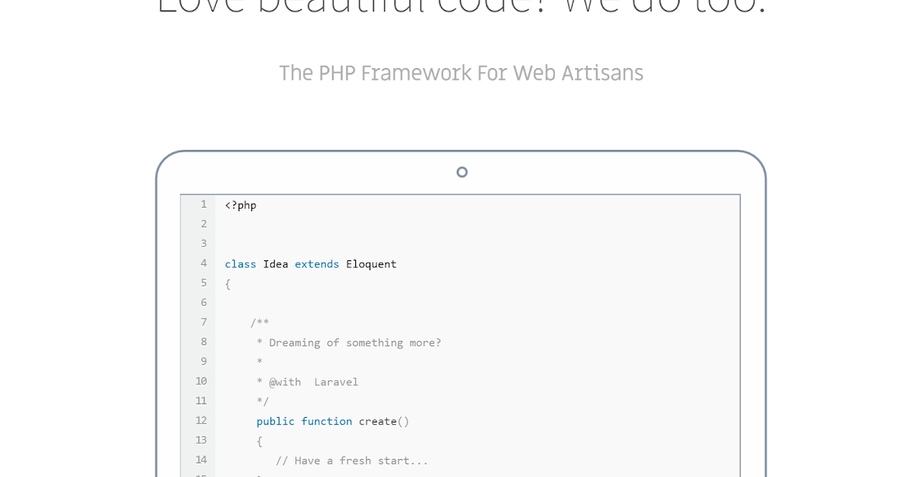Viewport: 909px width, 477px height.
Task: Click the 'Idea' class name
Action: click(x=276, y=264)
